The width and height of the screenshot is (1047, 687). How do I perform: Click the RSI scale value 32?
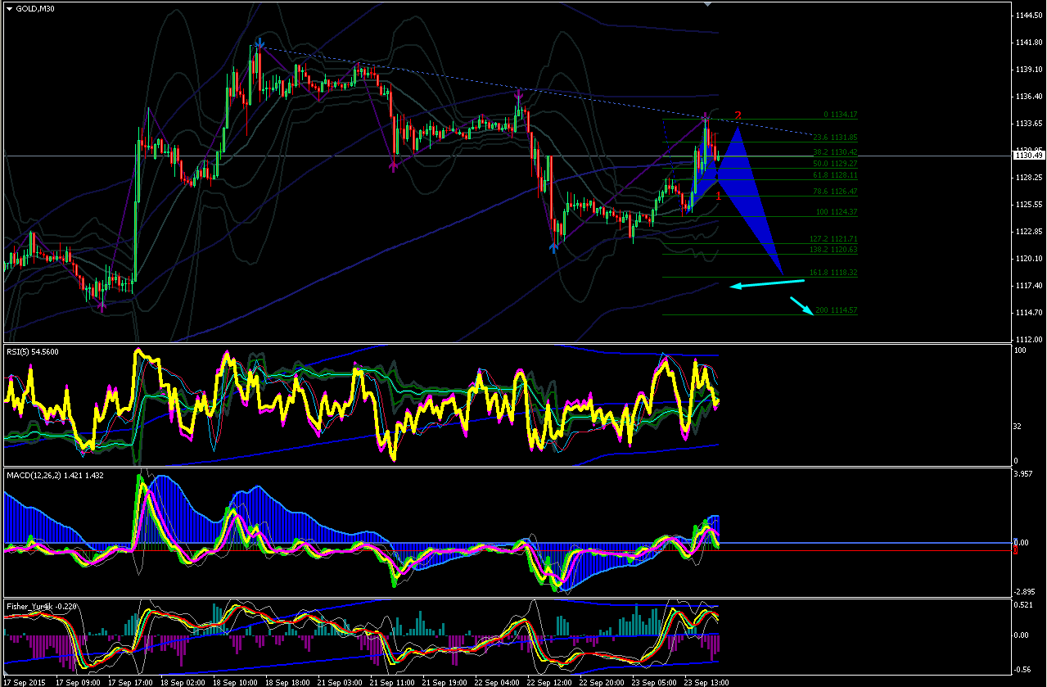(x=1018, y=427)
